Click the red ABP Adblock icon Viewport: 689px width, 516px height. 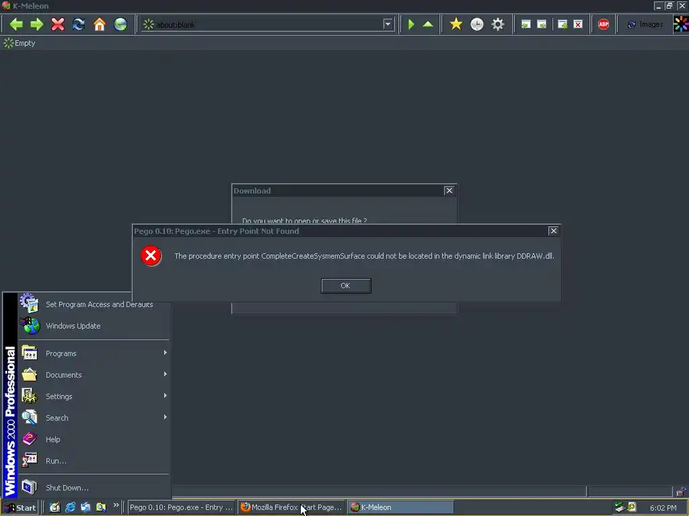[604, 24]
